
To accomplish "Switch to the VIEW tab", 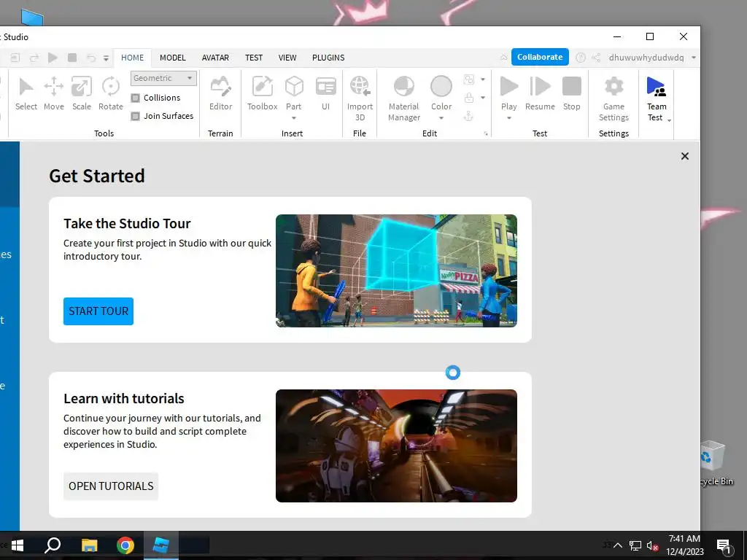I will (287, 58).
